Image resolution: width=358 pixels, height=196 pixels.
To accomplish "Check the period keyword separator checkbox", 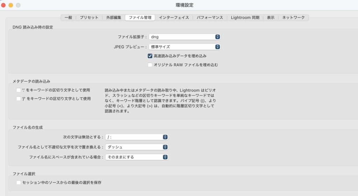I will 19,90.
